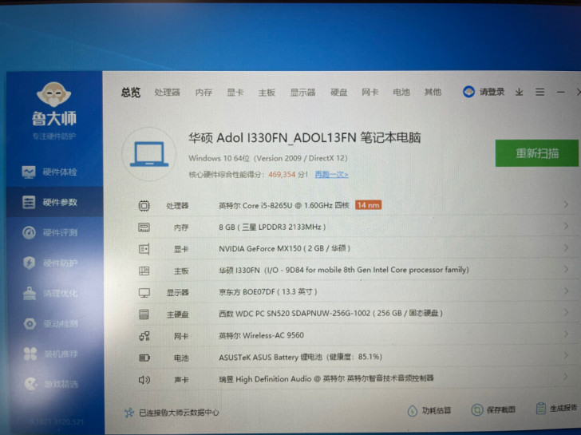Open 硬件体检 in sidebar
This screenshot has height=435, width=581.
(x=49, y=172)
